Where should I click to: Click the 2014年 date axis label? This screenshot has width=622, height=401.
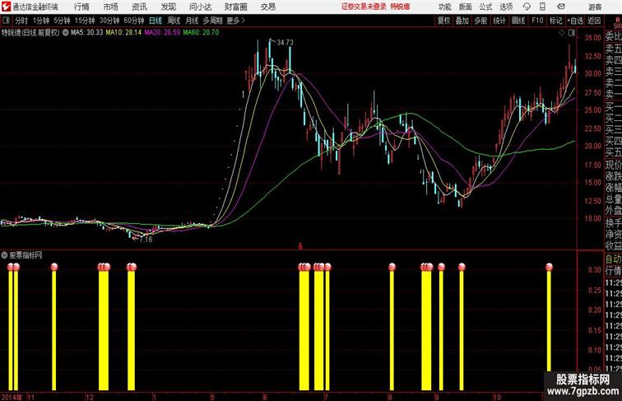click(12, 397)
